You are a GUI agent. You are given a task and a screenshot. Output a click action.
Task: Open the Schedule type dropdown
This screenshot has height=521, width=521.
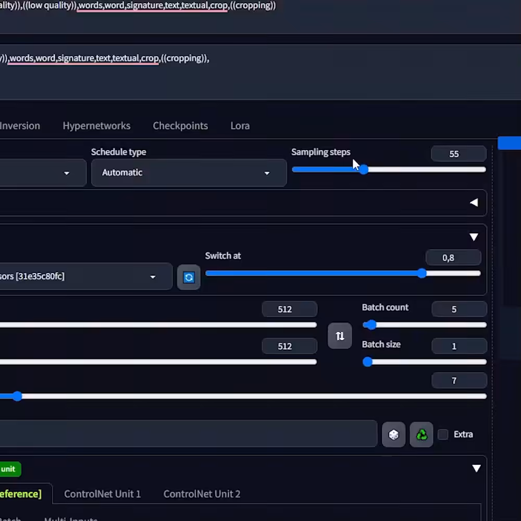pos(189,172)
